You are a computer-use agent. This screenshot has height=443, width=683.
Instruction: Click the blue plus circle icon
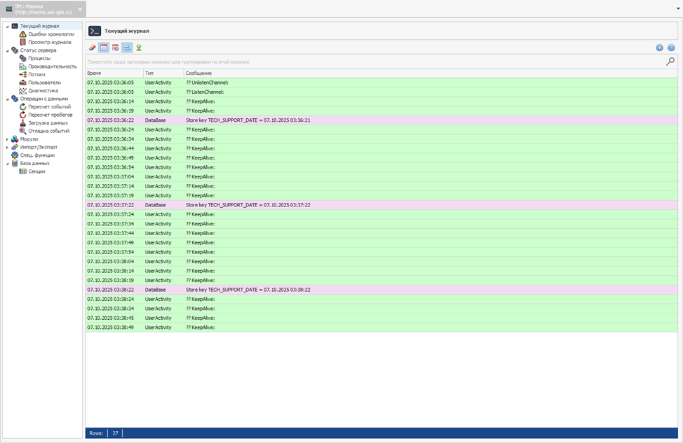pos(659,48)
